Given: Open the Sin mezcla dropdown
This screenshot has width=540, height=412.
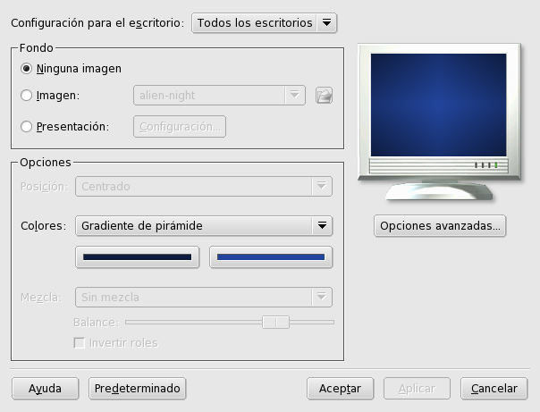Looking at the screenshot, I should point(204,297).
